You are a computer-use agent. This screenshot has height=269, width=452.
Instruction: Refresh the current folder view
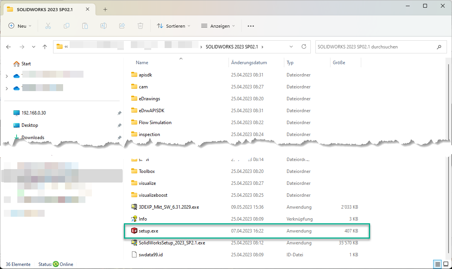click(x=304, y=46)
